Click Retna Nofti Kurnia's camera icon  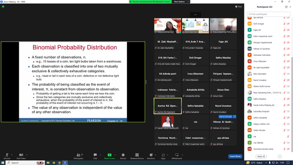click(288, 87)
